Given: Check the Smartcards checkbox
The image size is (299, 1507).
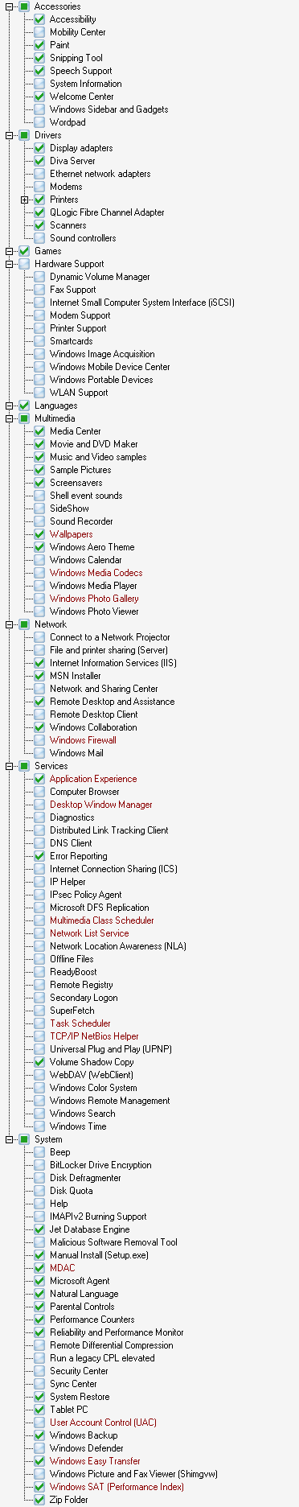Looking at the screenshot, I should (39, 341).
